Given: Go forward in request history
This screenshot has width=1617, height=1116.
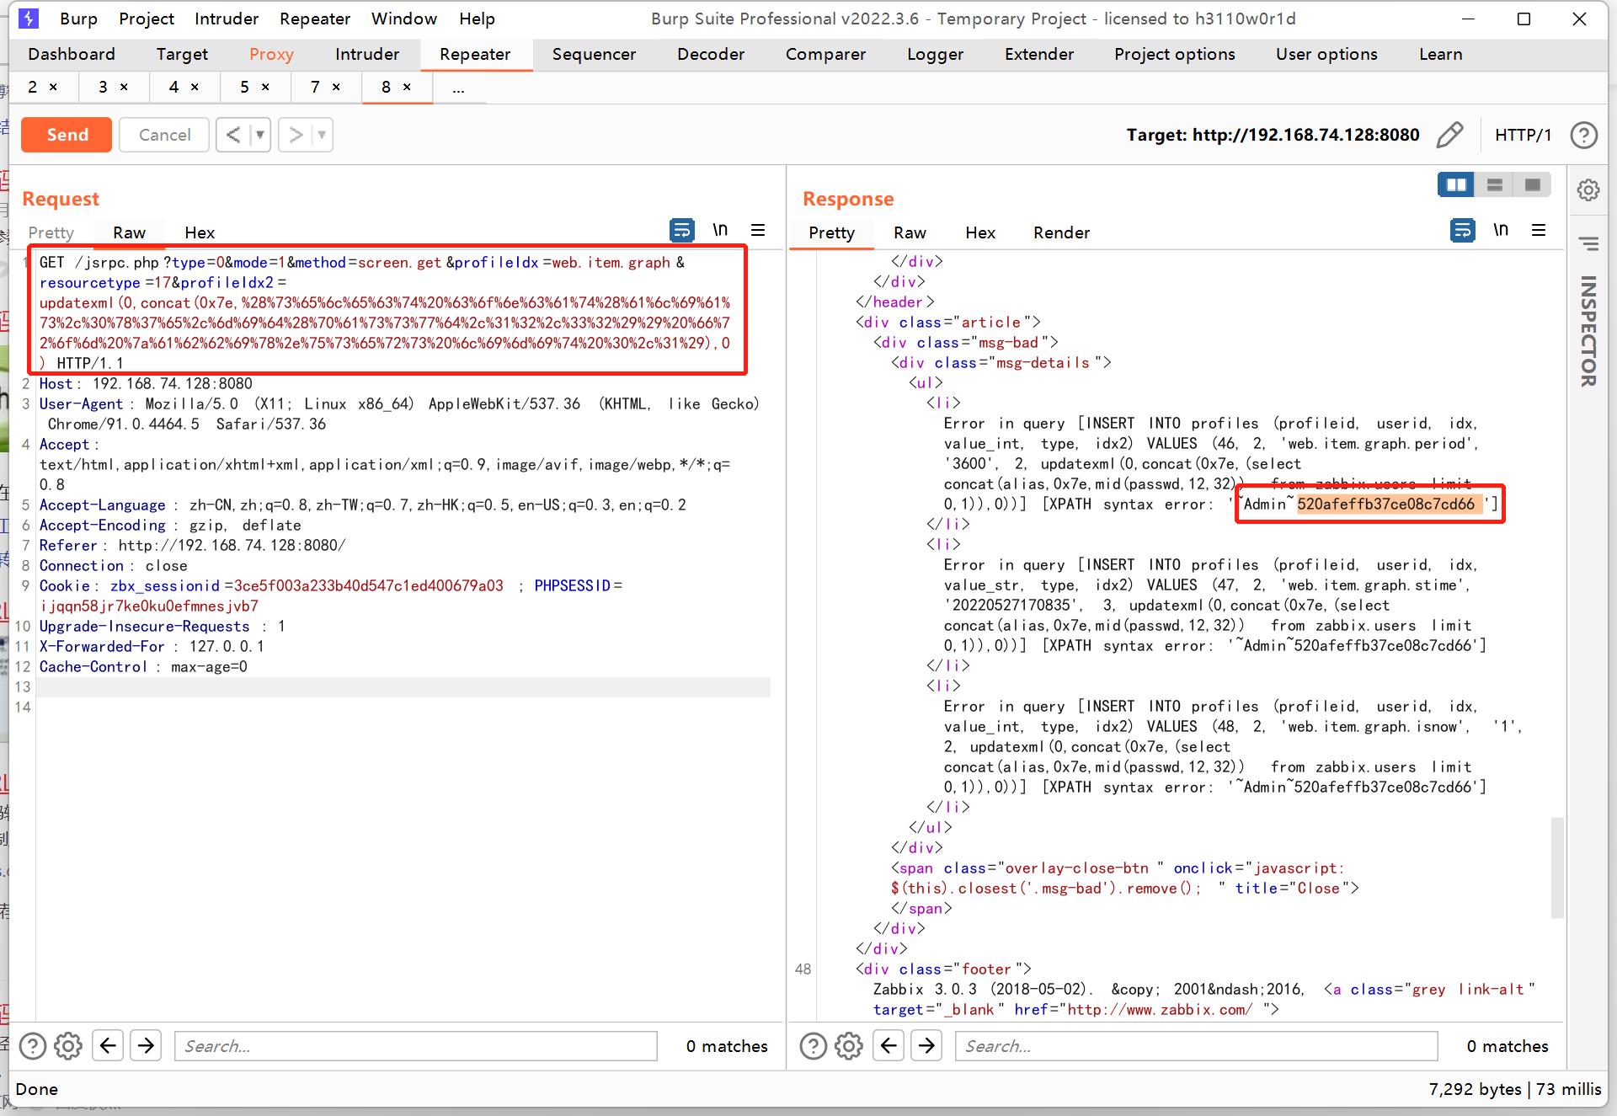Looking at the screenshot, I should coord(296,135).
